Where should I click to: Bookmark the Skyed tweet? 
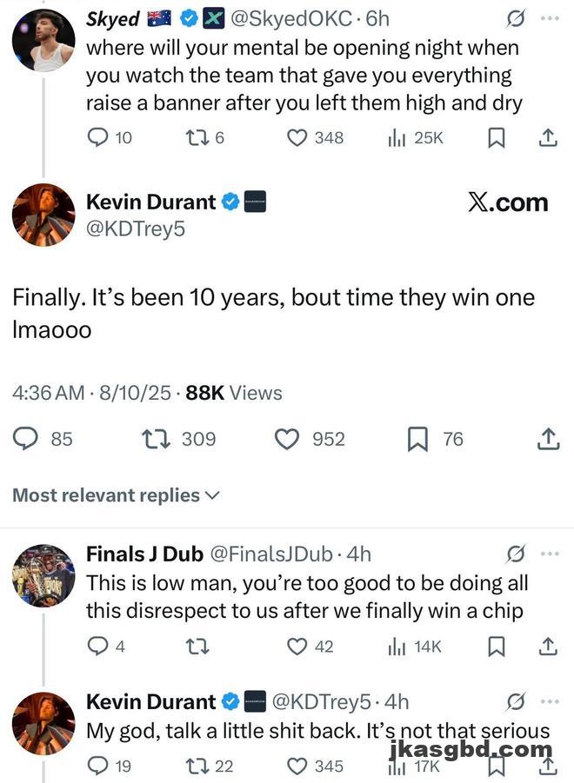click(x=496, y=137)
